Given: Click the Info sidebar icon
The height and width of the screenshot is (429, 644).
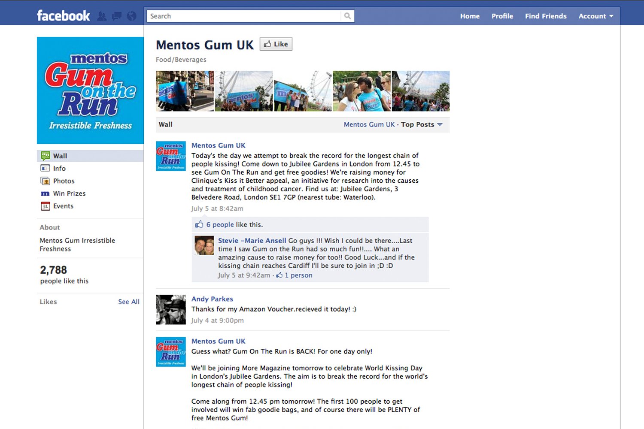Looking at the screenshot, I should [x=45, y=168].
